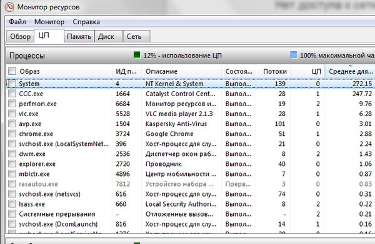Click the VLC media player 2.1.3 description
The image size is (375, 244).
pyautogui.click(x=179, y=114)
